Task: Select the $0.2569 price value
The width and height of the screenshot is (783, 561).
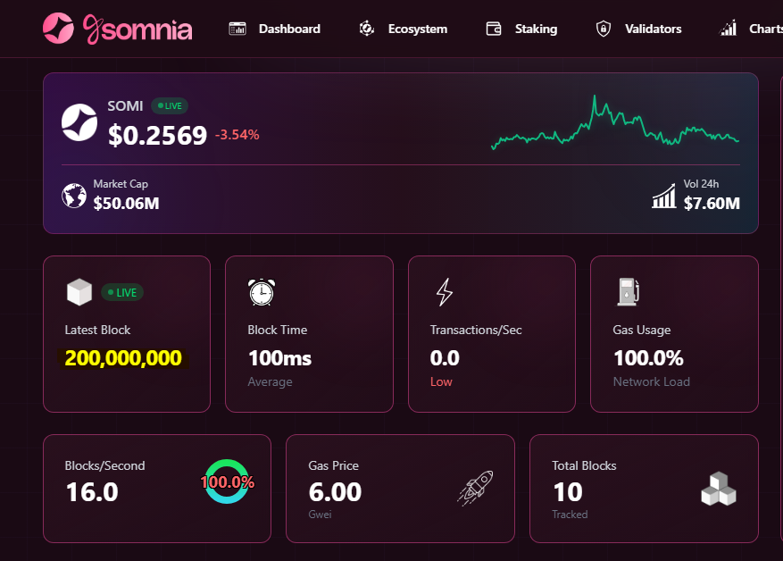Action: 157,136
